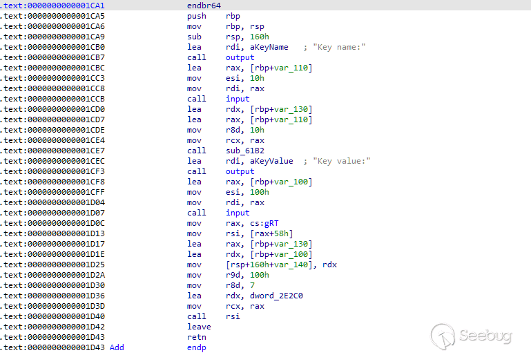Click mov rcx, rax at 1CE4
The width and height of the screenshot is (531, 355).
click(x=226, y=141)
